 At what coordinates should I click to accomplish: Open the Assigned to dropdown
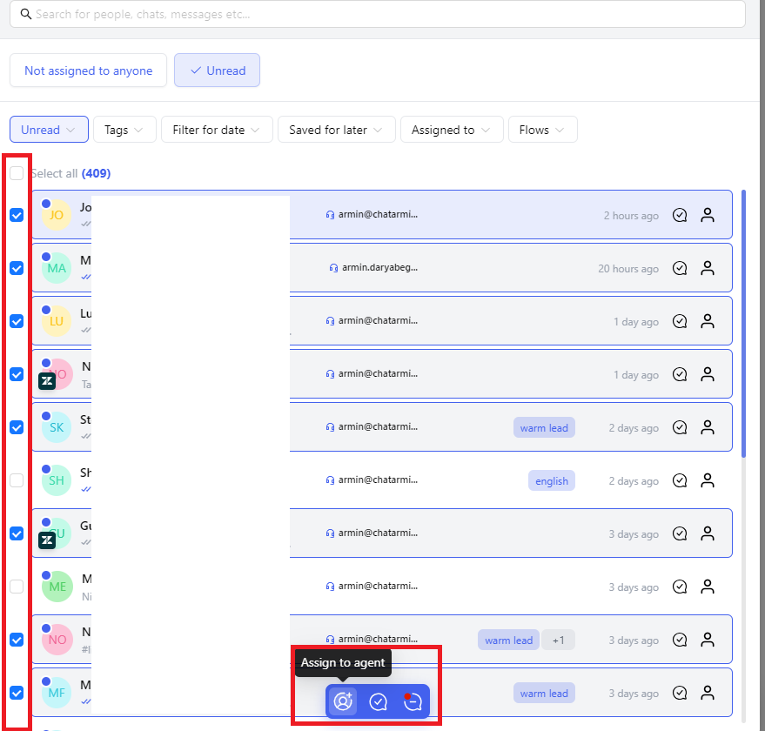coord(451,130)
